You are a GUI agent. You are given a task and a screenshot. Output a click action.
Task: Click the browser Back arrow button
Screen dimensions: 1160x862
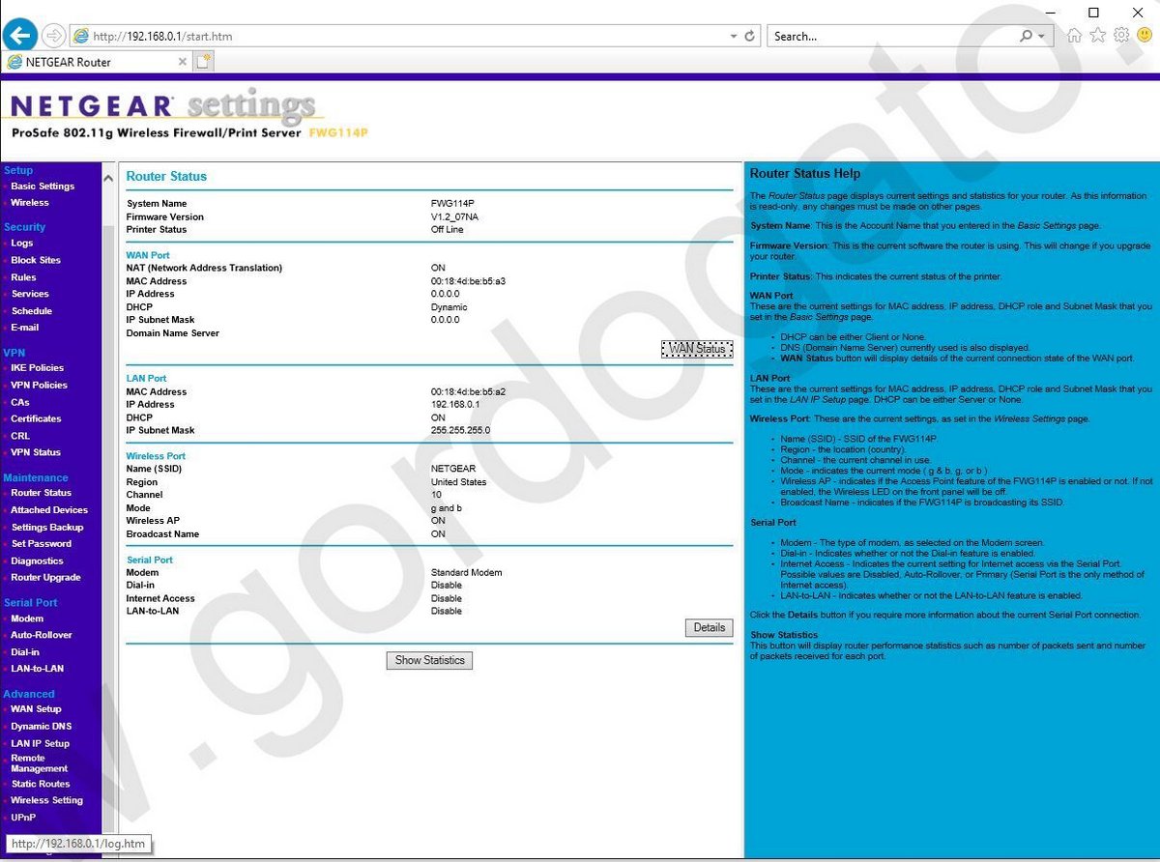(x=21, y=36)
